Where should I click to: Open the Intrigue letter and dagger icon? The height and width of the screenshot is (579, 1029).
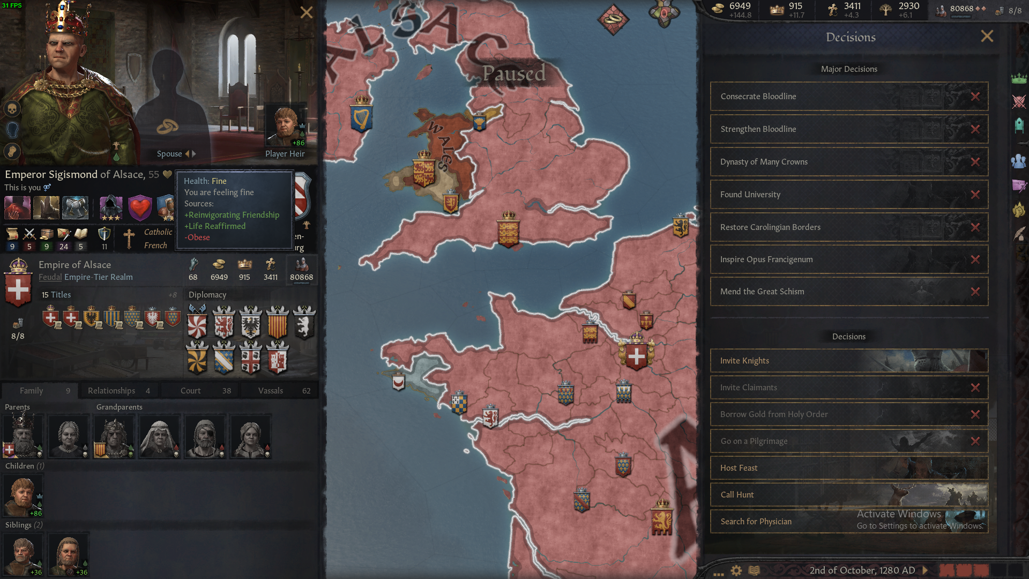pyautogui.click(x=1019, y=185)
